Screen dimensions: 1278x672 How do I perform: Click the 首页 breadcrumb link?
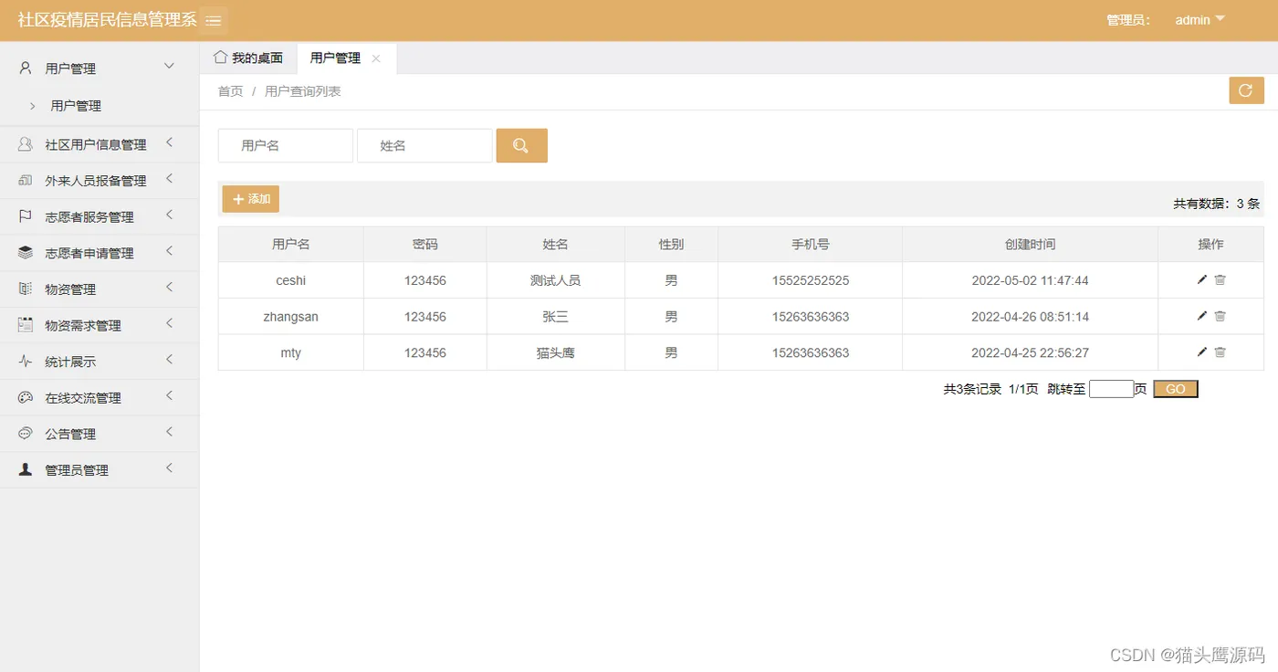coord(230,91)
